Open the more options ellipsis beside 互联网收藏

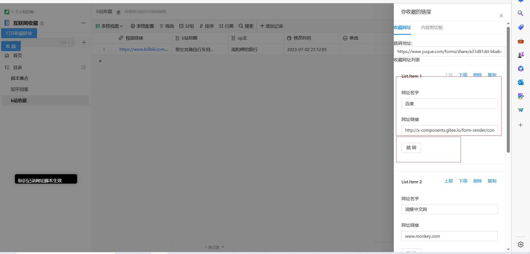coord(83,23)
